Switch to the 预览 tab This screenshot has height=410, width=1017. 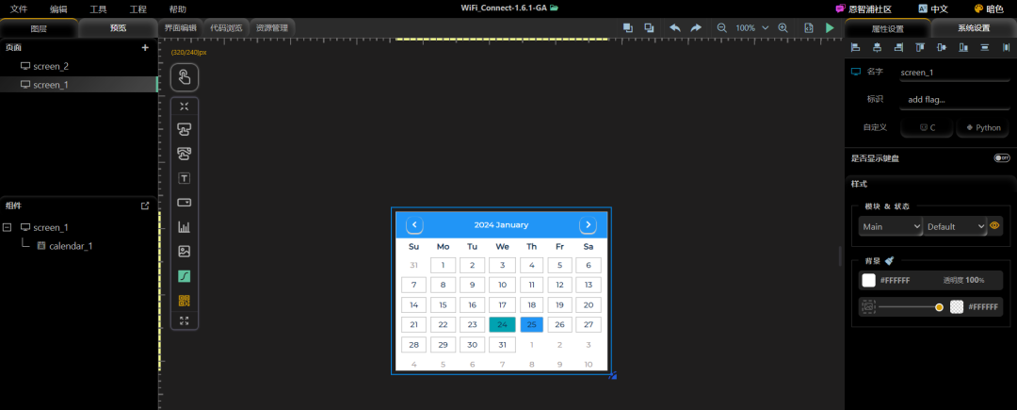coord(118,28)
